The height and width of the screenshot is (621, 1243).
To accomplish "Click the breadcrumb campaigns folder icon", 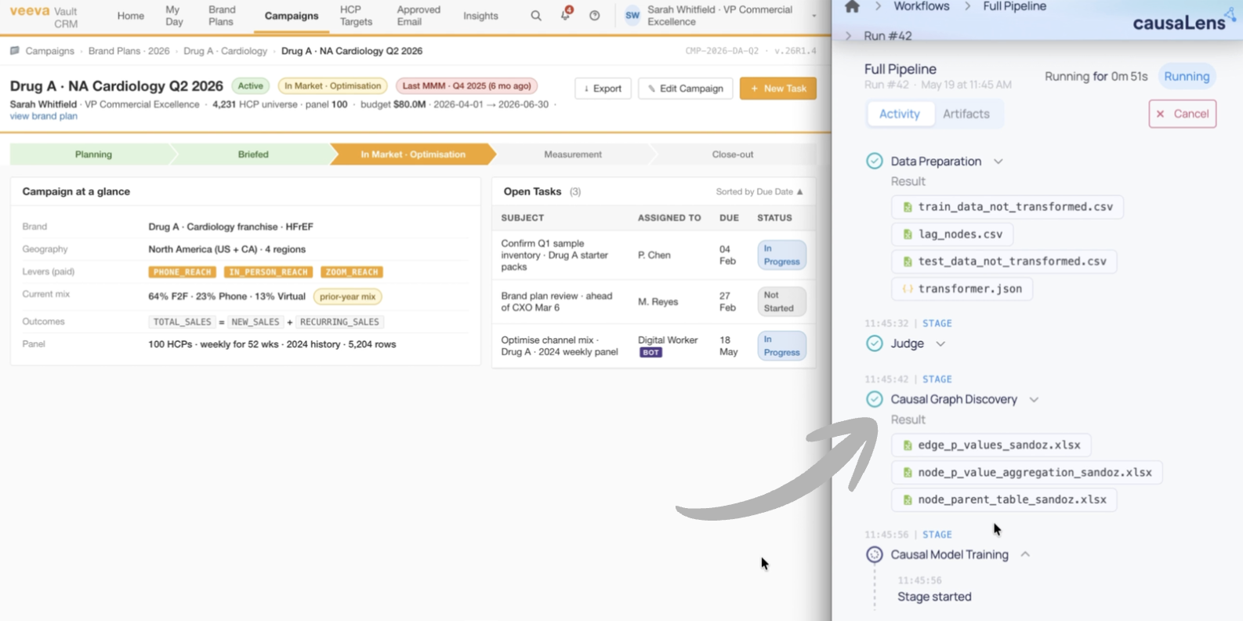I will (15, 51).
